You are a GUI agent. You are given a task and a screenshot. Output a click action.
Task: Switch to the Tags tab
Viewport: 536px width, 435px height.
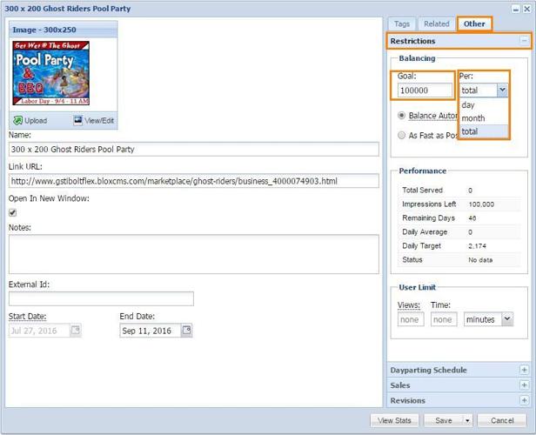coord(402,24)
